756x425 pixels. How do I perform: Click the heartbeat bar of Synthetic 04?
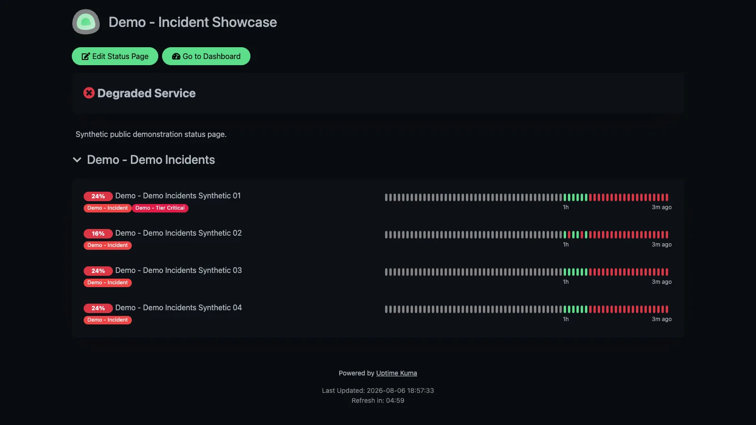(527, 309)
